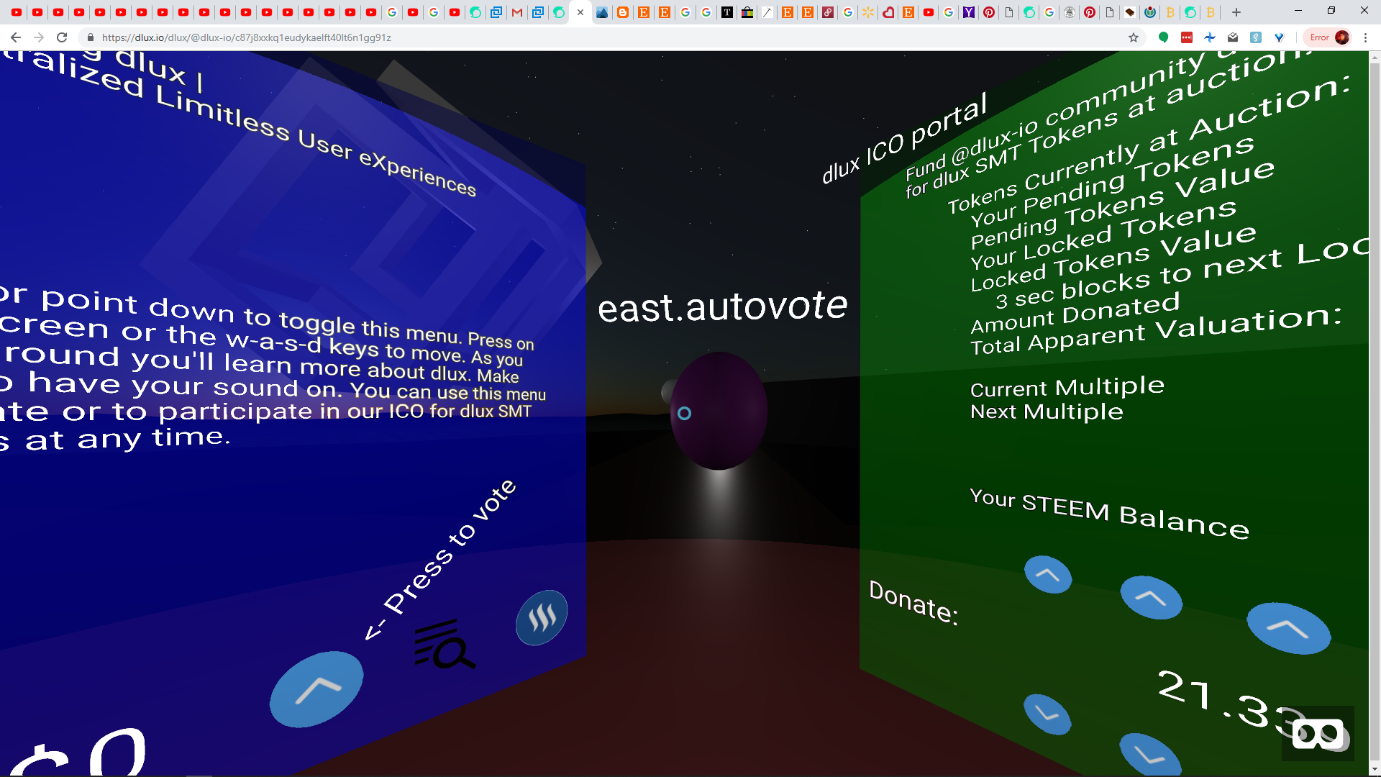Click the Steem logo vote button
1381x777 pixels.
[542, 617]
